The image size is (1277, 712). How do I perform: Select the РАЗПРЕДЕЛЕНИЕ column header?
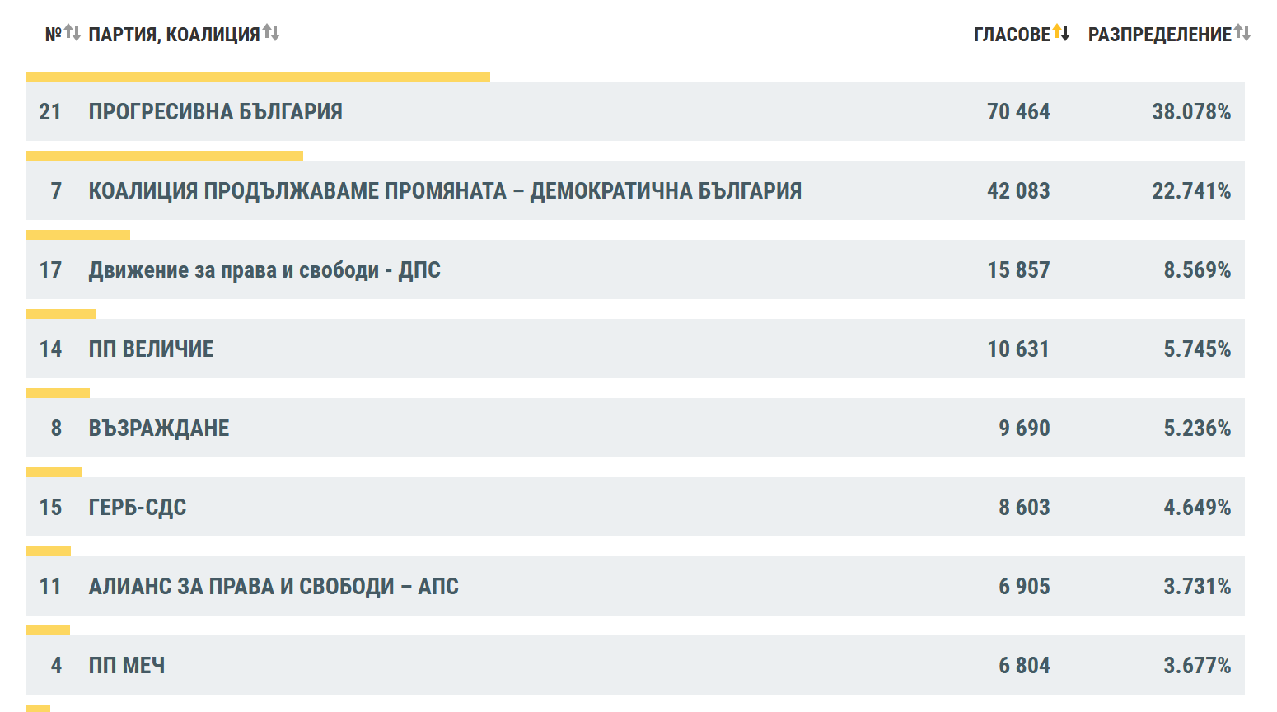click(1160, 35)
